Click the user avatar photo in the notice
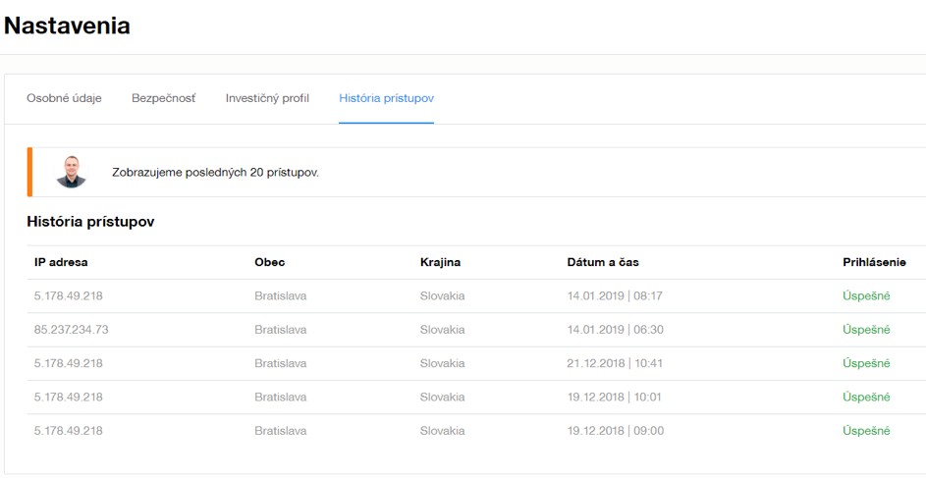This screenshot has width=926, height=478. (x=71, y=172)
